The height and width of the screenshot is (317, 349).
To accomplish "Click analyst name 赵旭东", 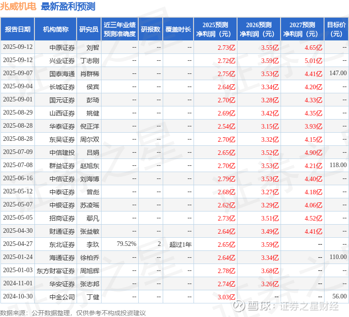I will [x=90, y=166].
